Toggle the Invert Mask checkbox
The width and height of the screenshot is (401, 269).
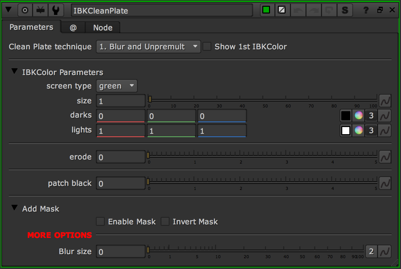click(165, 222)
